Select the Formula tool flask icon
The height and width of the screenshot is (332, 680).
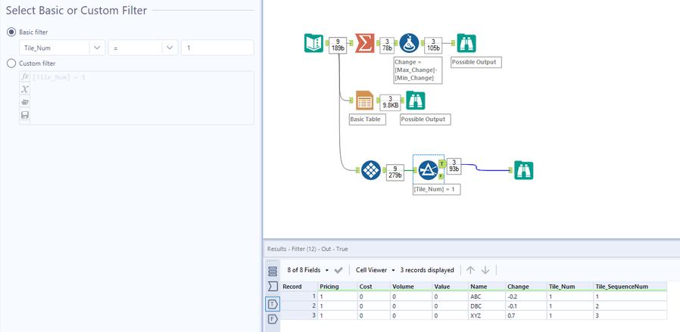point(409,43)
